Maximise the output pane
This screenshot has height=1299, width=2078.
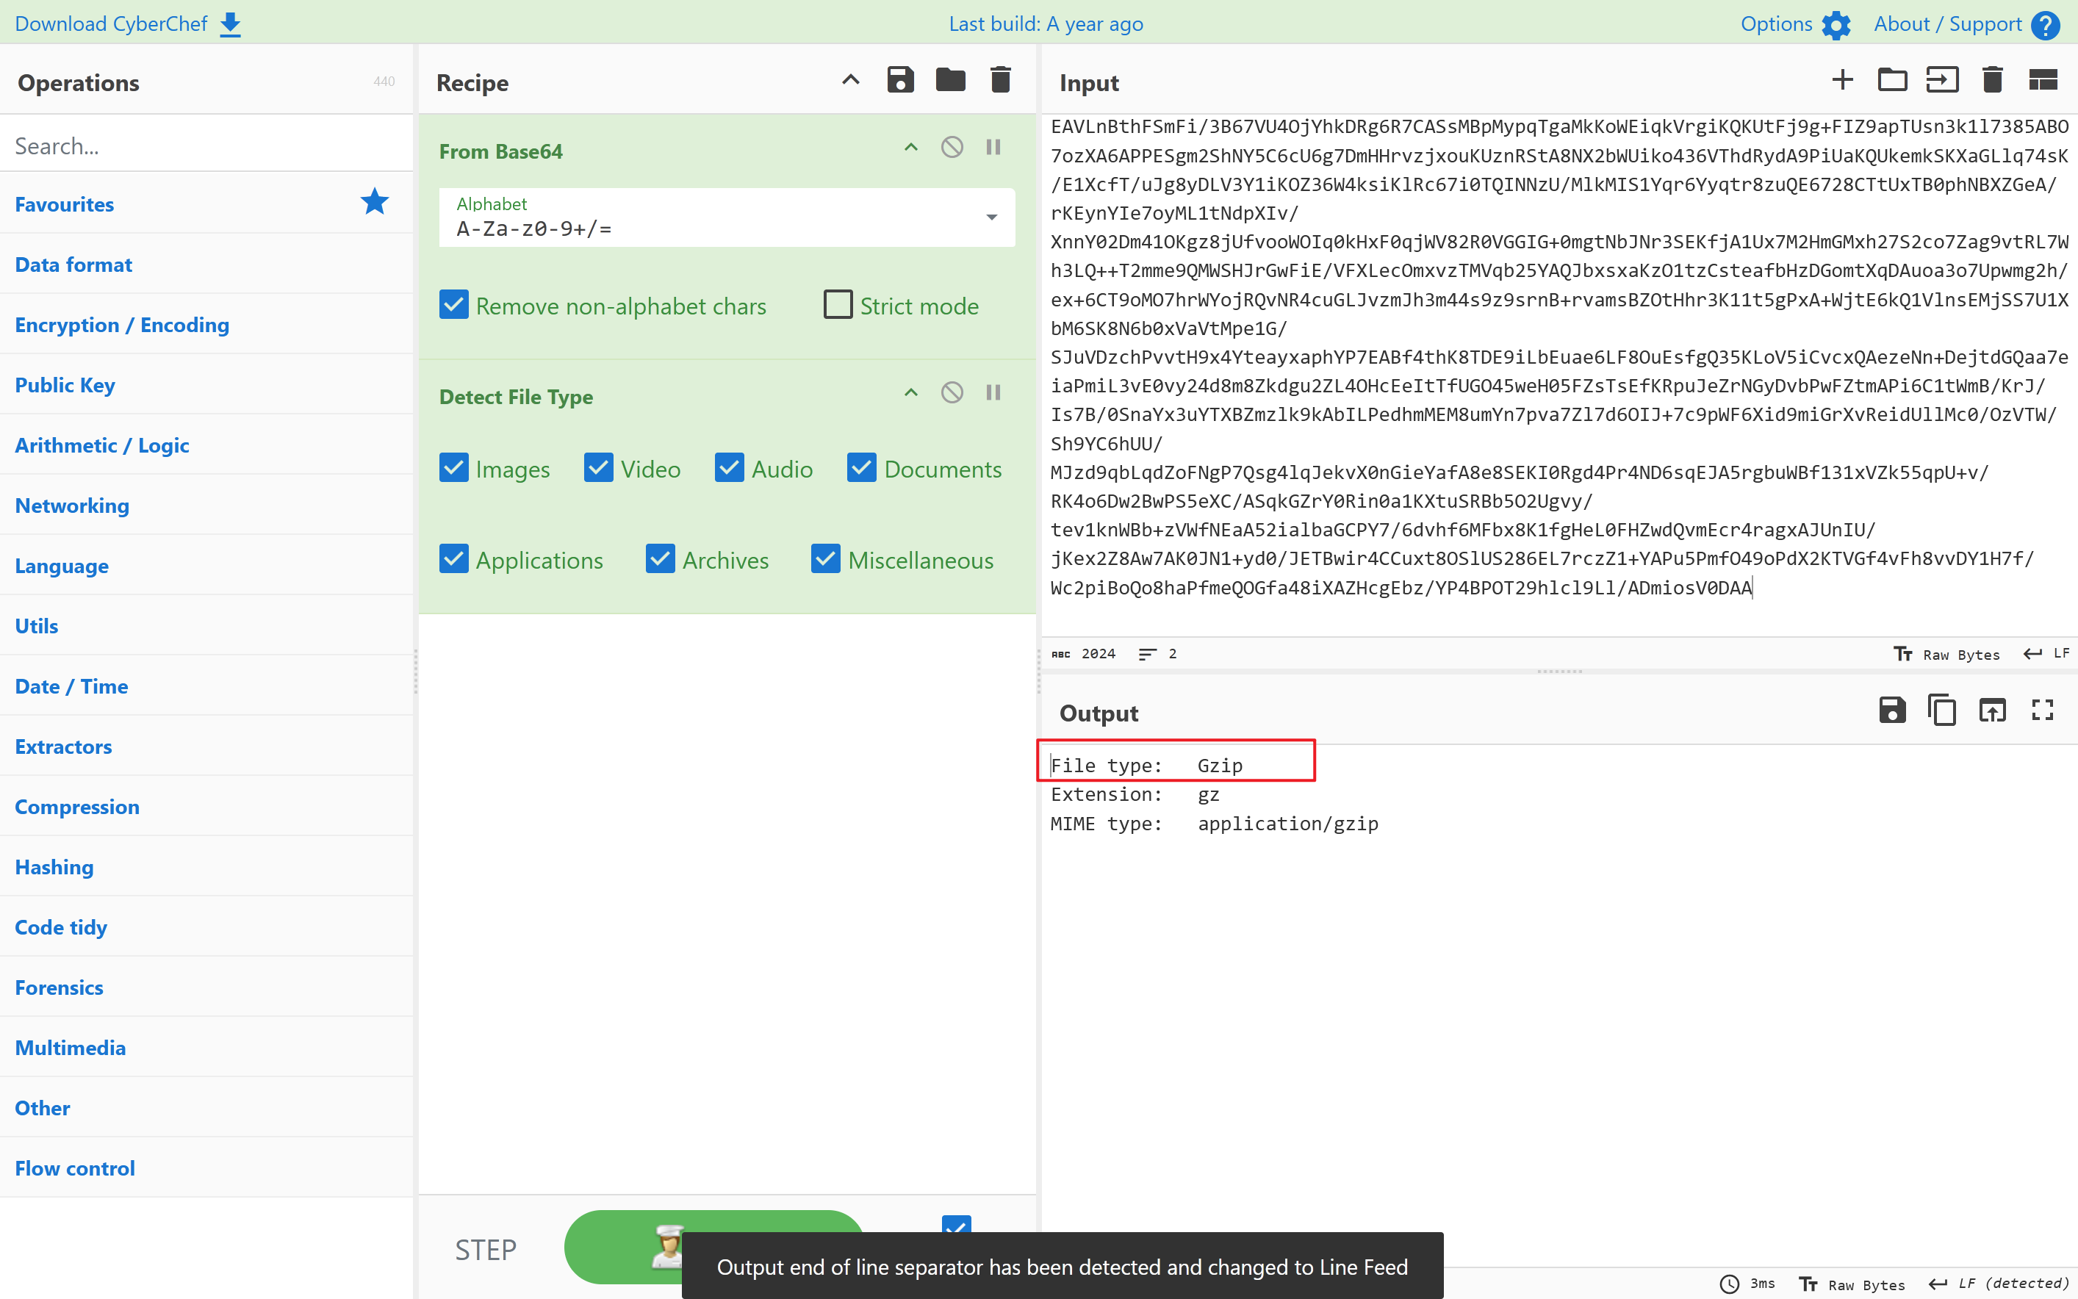pos(2042,710)
